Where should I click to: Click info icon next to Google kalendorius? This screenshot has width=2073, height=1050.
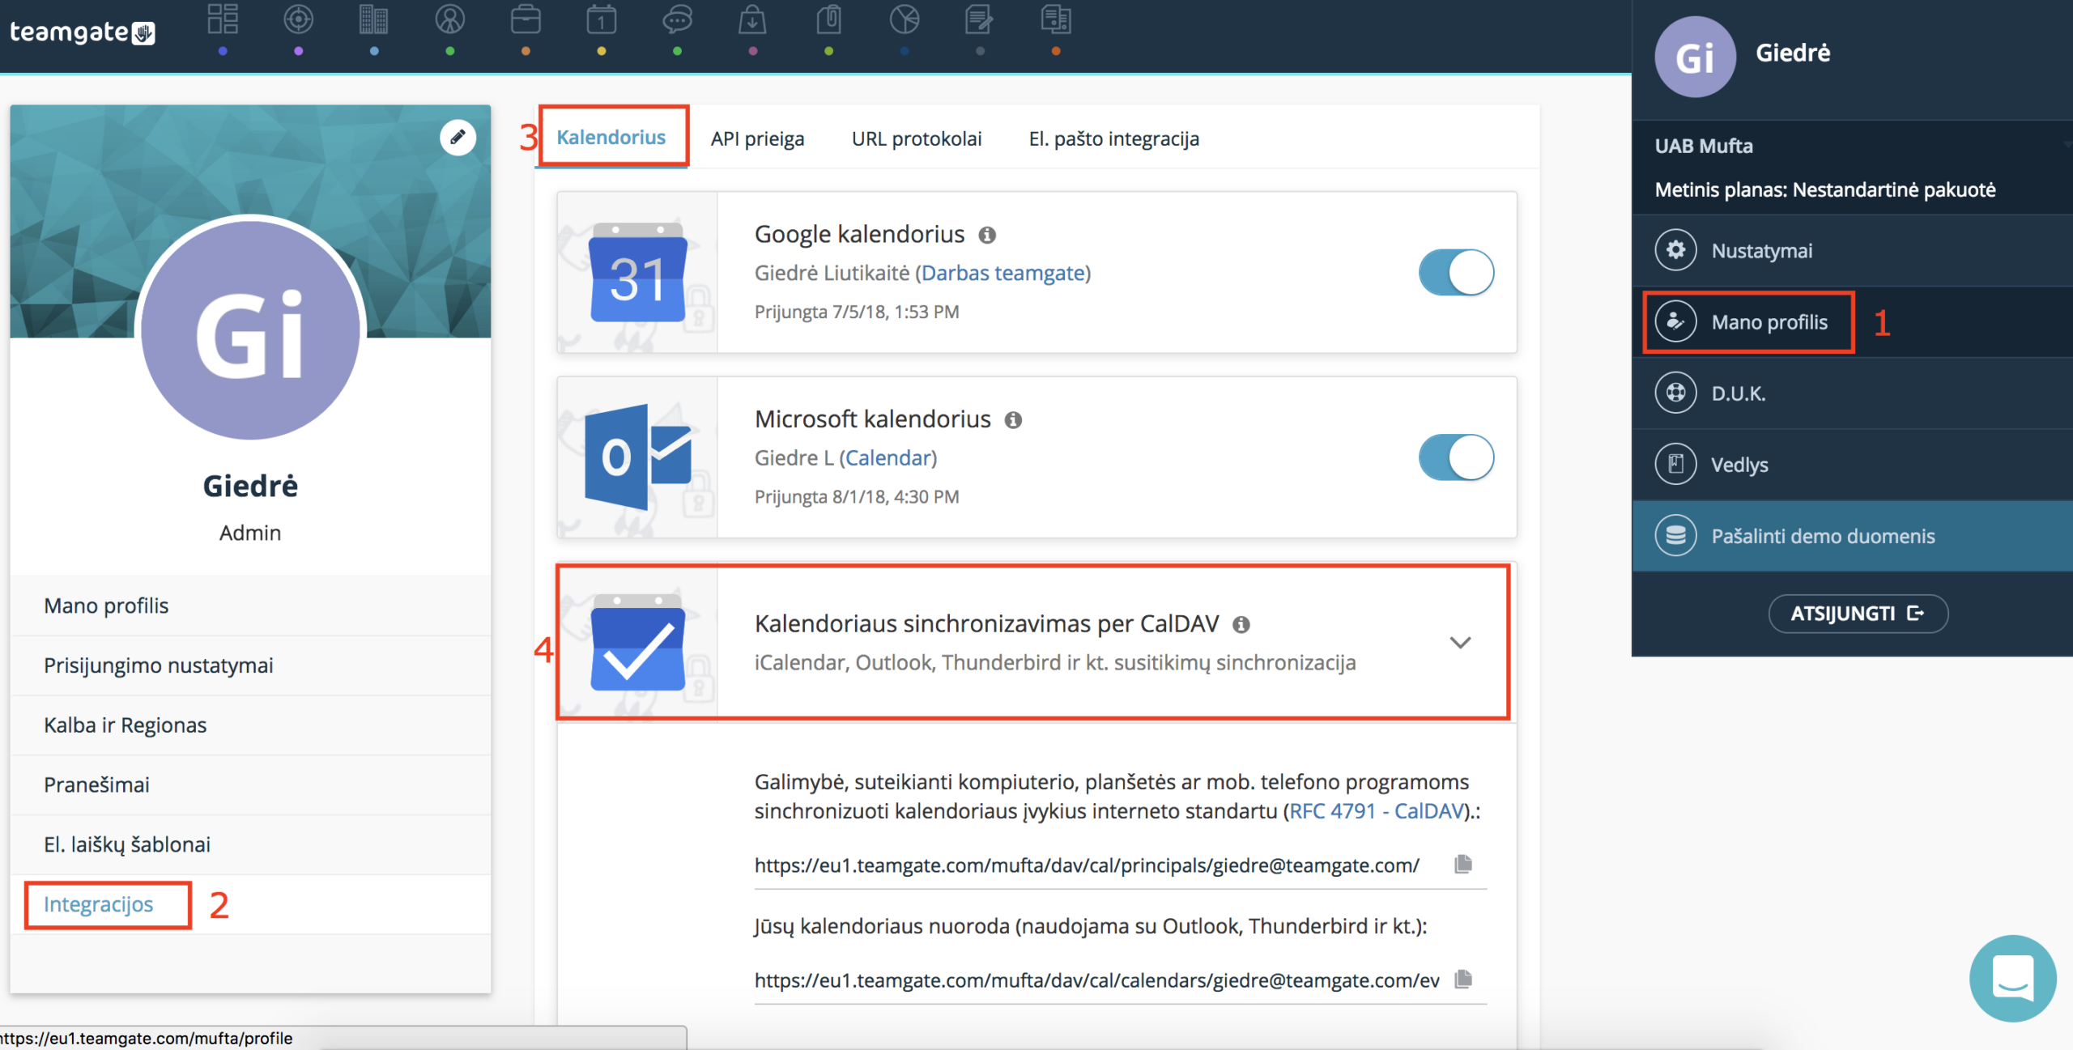coord(987,235)
